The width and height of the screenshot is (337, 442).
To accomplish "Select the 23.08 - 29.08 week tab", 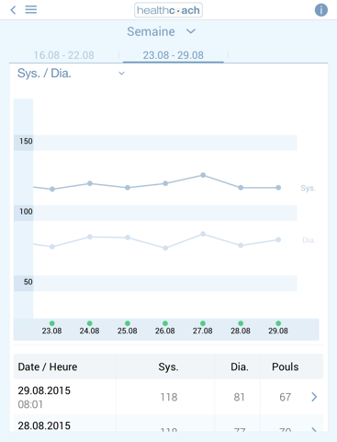I will 174,55.
